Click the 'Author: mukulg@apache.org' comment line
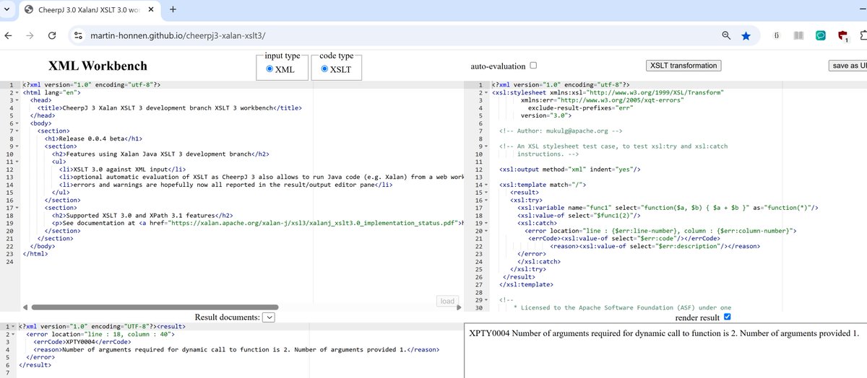 pyautogui.click(x=561, y=131)
